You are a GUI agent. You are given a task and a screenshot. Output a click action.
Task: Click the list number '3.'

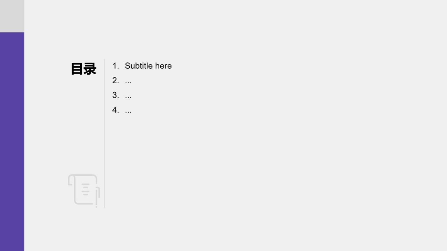click(x=116, y=95)
